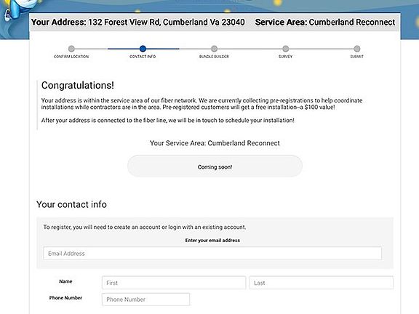Select the Contact Info step circle
This screenshot has width=419, height=314.
coord(143,49)
